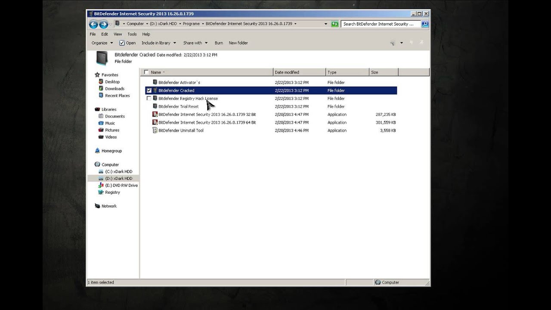551x310 pixels.
Task: Click the search magnifier icon
Action: [425, 24]
